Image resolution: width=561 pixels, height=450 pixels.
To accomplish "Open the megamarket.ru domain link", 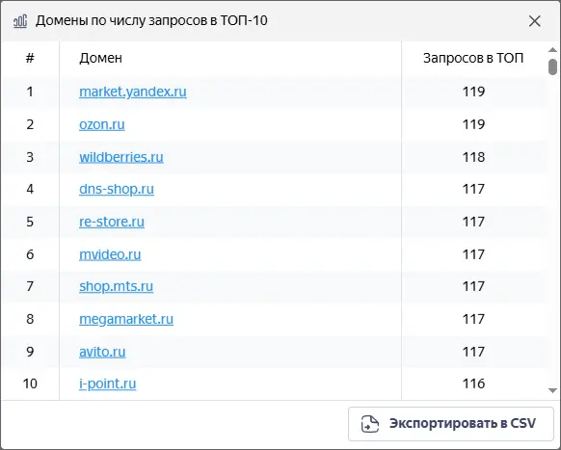I will (126, 319).
